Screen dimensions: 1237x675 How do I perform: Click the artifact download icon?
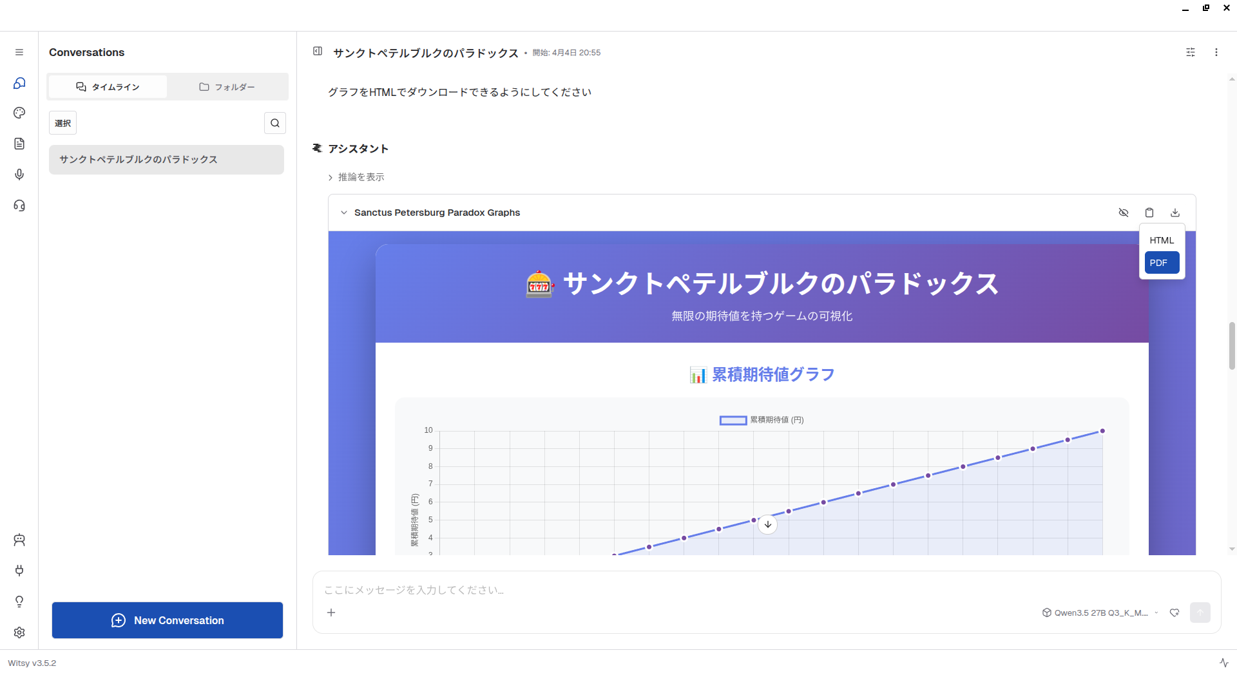(1175, 213)
